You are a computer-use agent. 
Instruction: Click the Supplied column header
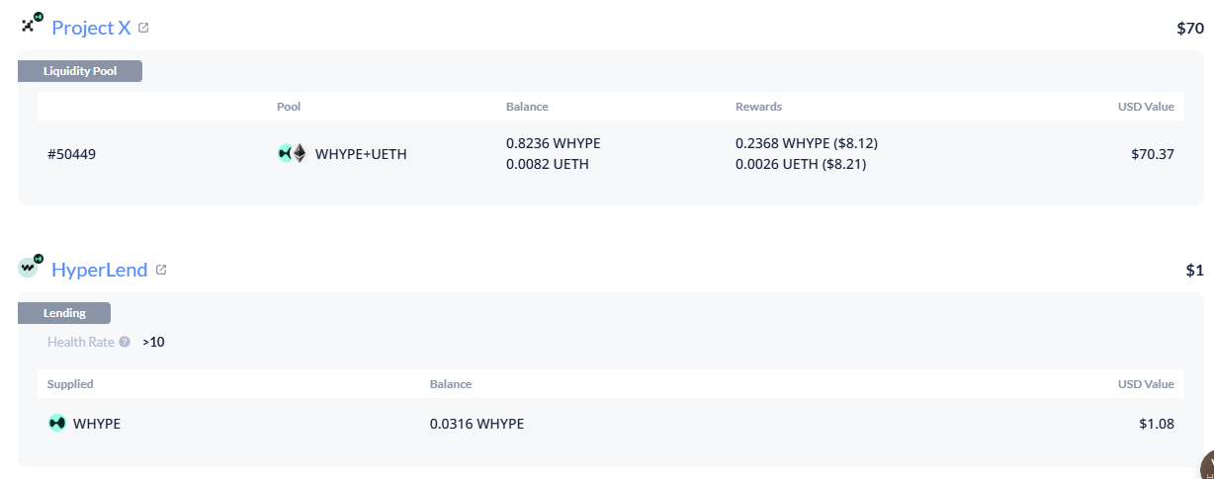tap(70, 384)
